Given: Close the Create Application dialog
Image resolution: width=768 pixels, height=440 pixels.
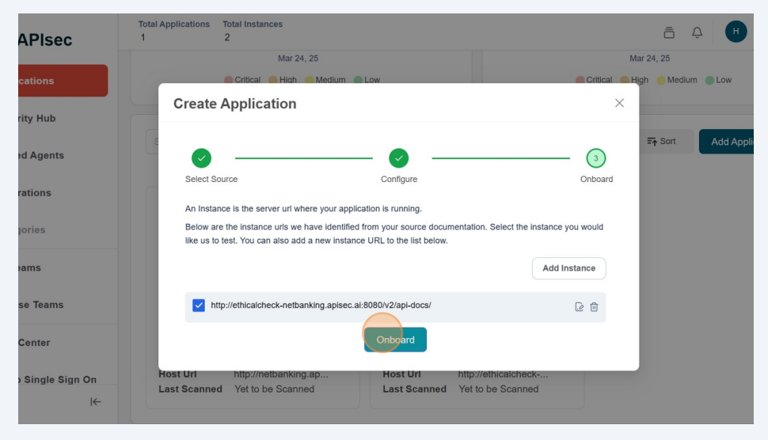Looking at the screenshot, I should (x=619, y=103).
